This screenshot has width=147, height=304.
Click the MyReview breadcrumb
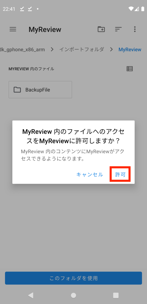click(130, 50)
